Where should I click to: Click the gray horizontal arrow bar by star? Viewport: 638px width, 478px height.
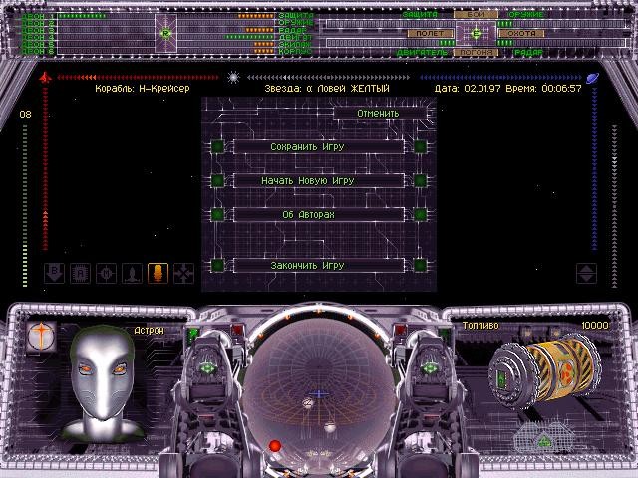point(328,78)
